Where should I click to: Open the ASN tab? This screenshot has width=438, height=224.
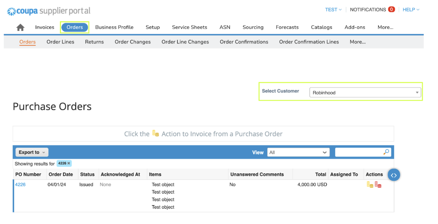(225, 27)
